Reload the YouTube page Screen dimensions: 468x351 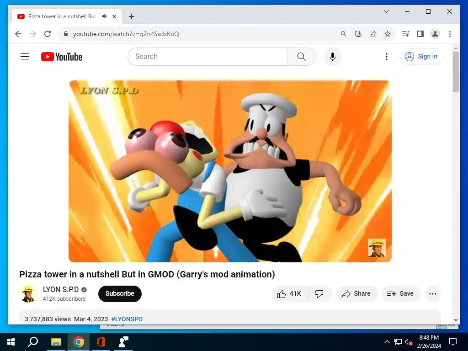point(48,34)
